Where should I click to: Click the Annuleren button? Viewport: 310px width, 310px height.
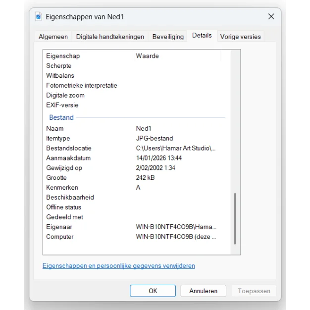click(x=203, y=291)
